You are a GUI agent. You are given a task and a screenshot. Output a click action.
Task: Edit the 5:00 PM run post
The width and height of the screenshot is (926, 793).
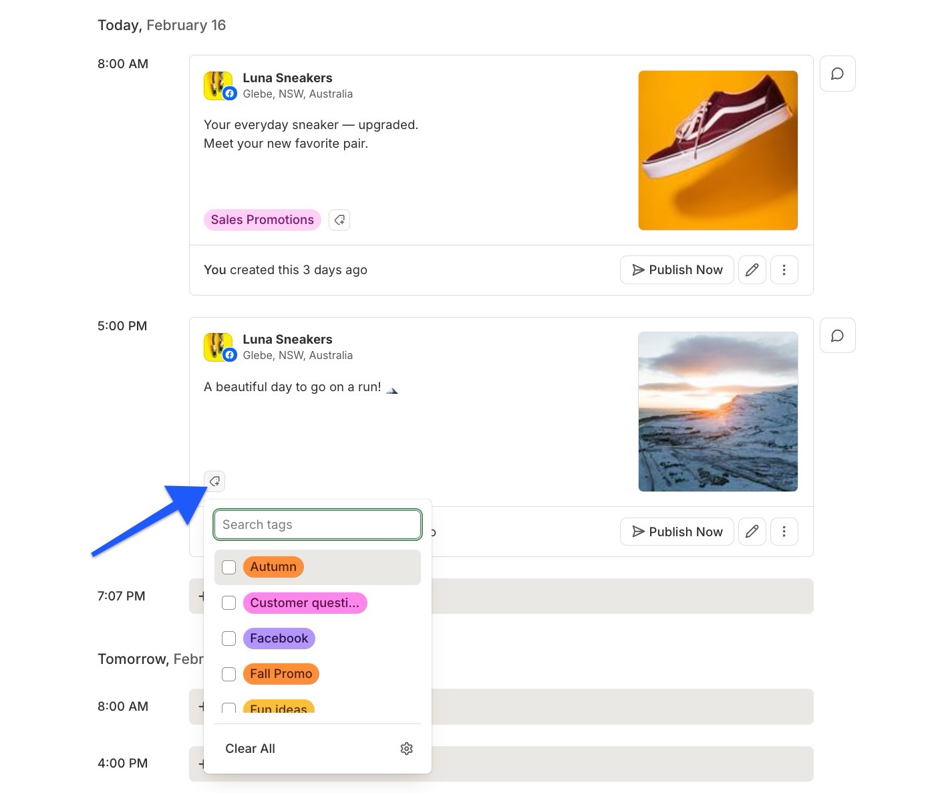point(752,531)
